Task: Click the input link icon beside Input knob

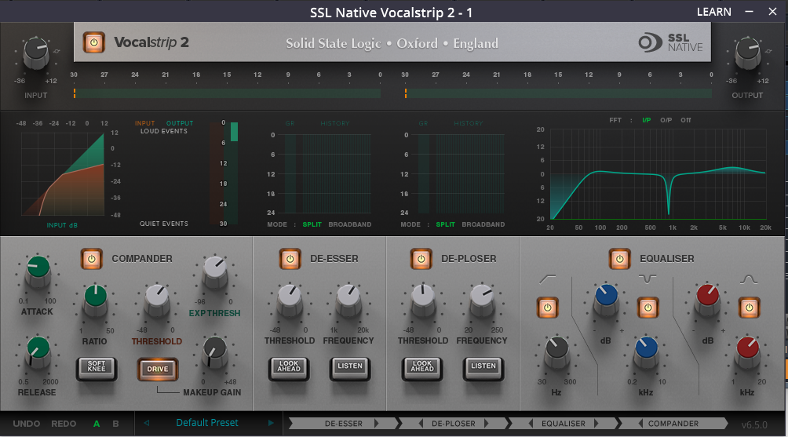Action: [57, 51]
